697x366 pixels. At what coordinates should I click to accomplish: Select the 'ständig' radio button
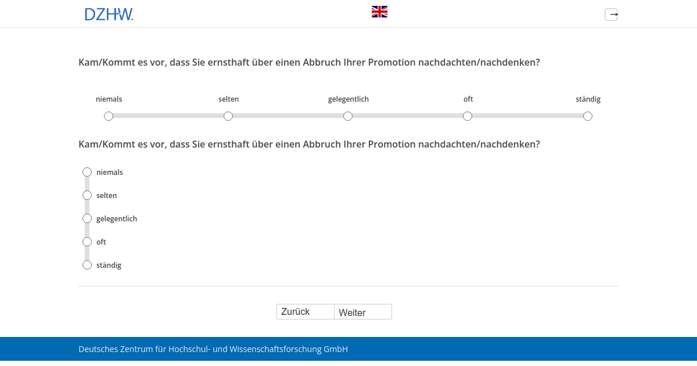pyautogui.click(x=87, y=265)
